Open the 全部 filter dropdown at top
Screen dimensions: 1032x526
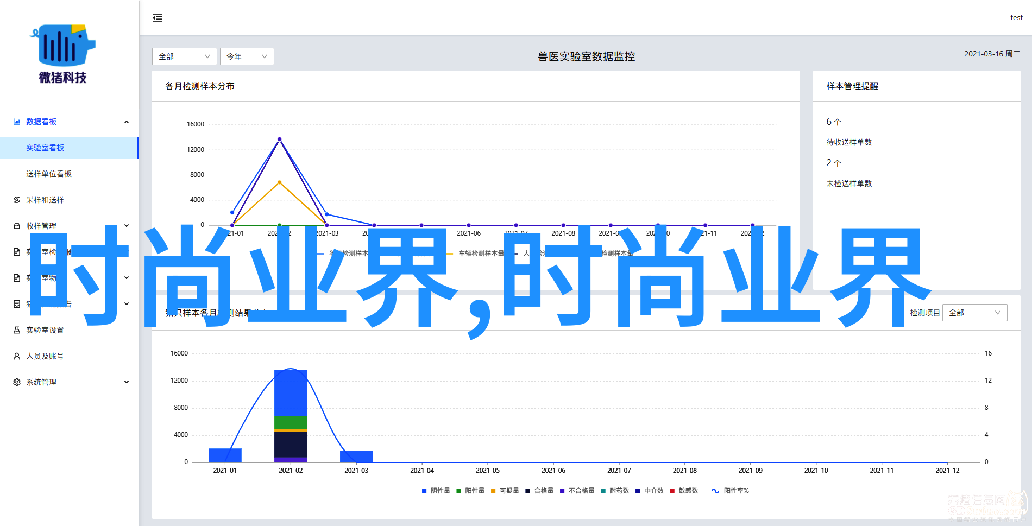coord(184,56)
